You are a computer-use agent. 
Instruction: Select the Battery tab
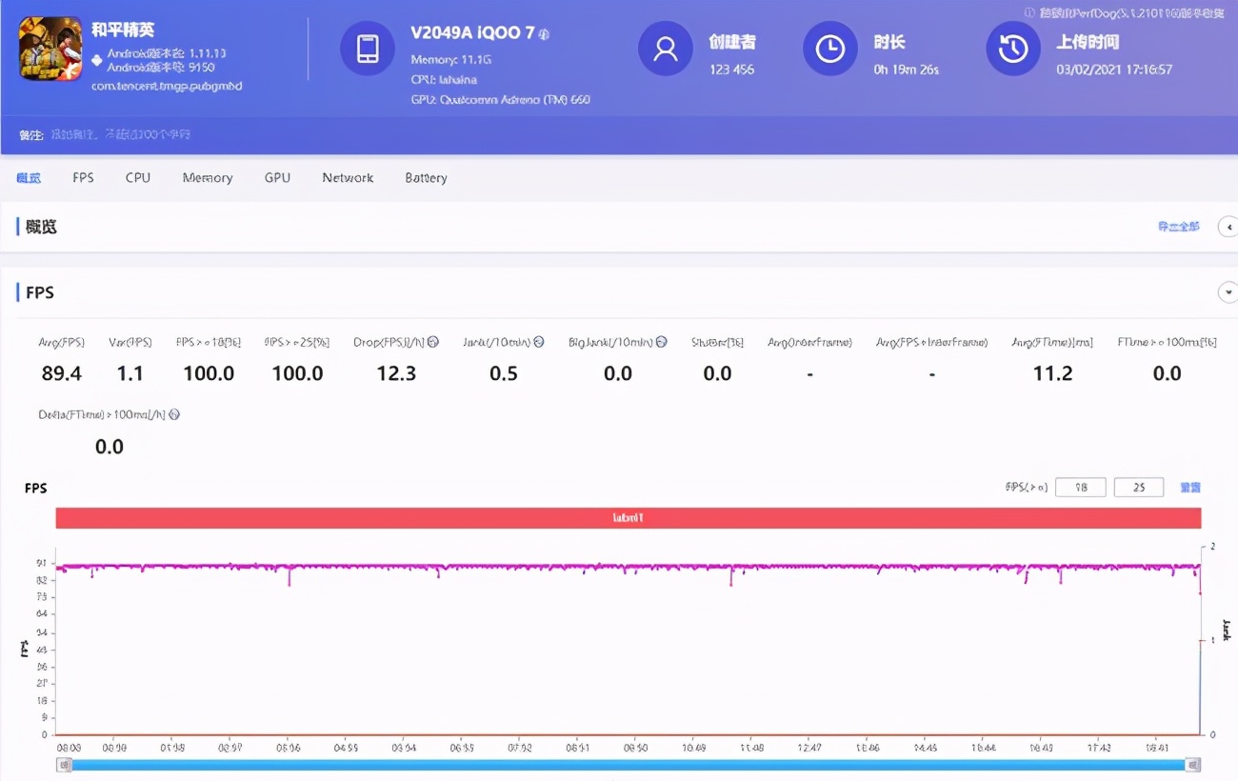coord(426,178)
